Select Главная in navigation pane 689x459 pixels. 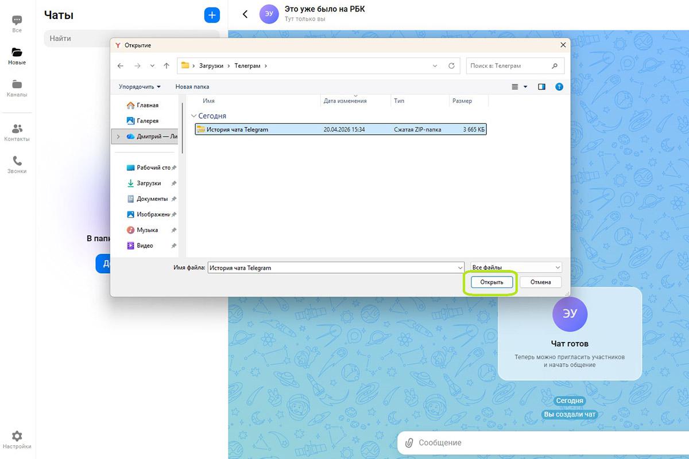click(142, 105)
